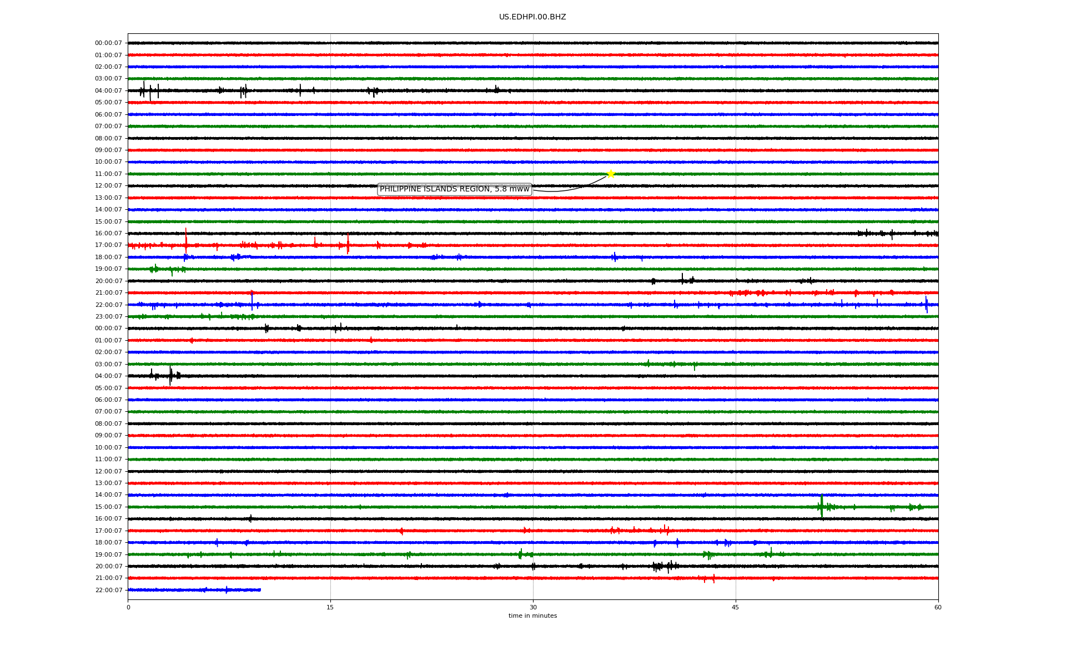1066x666 pixels.
Task: Click the first 00:00:07 time label at the top
Action: point(108,43)
